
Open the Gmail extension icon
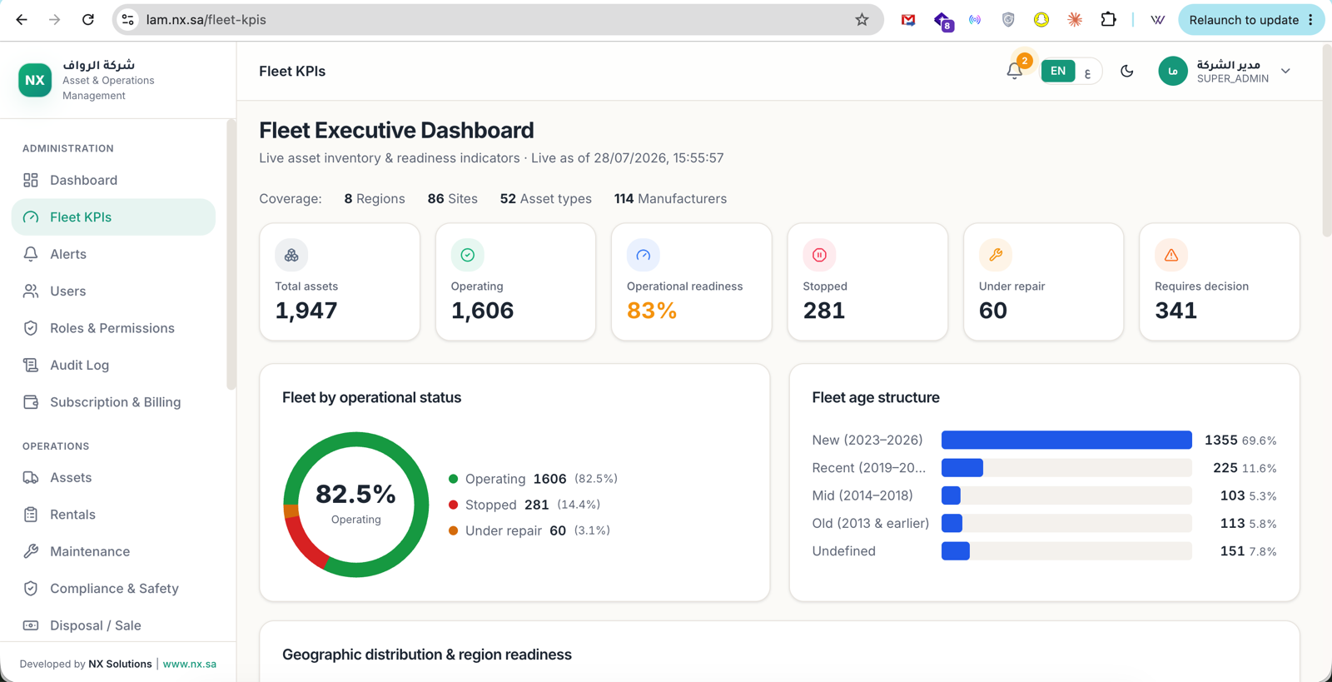[x=908, y=20]
